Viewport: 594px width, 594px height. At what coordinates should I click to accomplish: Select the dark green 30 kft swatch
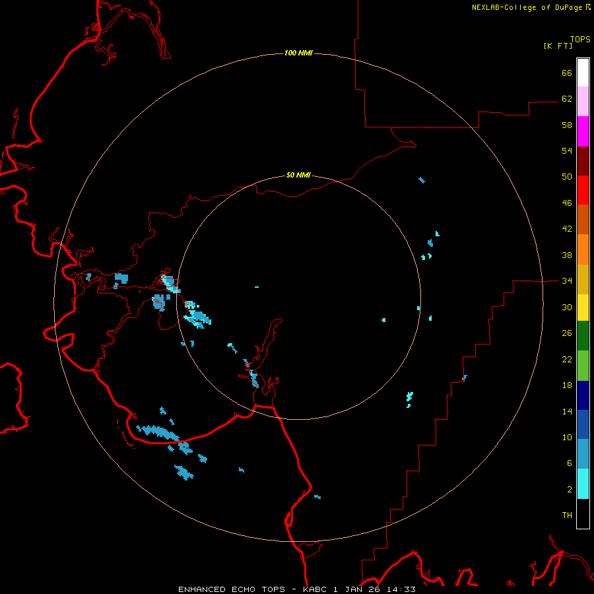tap(583, 336)
